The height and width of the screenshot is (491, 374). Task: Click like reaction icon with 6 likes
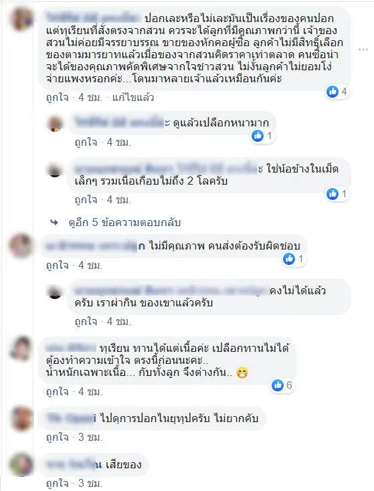tap(278, 385)
